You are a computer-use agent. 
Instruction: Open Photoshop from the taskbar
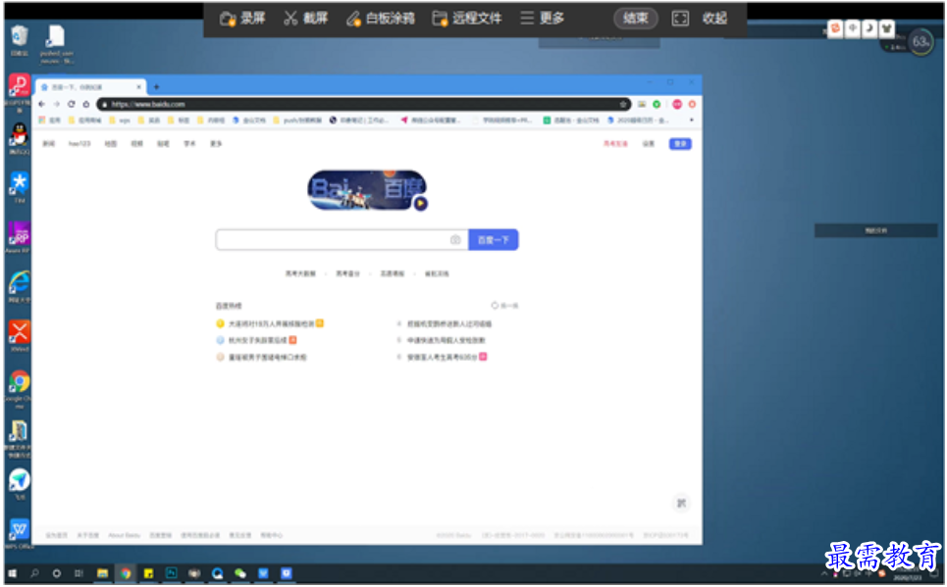[x=171, y=573]
